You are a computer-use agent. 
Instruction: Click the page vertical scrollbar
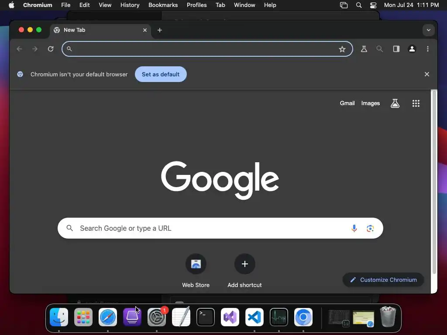pyautogui.click(x=434, y=182)
